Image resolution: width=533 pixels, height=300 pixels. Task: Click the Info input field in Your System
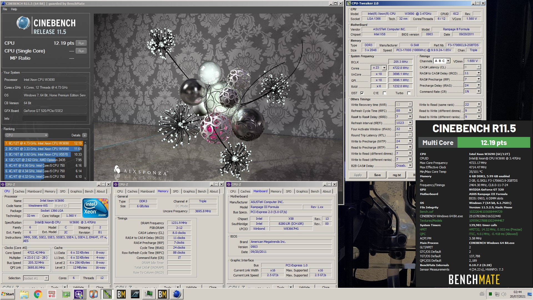(x=54, y=119)
